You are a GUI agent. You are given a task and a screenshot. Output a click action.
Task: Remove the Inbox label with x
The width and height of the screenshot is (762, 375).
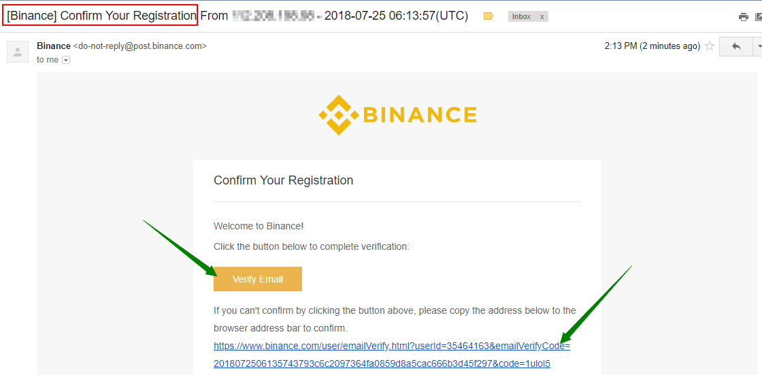click(542, 16)
